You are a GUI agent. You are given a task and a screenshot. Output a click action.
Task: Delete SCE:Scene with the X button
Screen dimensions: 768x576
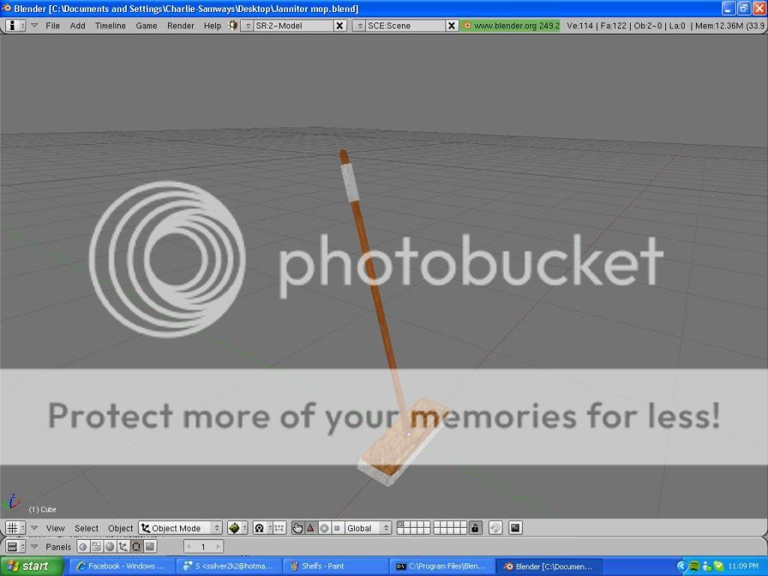(451, 25)
